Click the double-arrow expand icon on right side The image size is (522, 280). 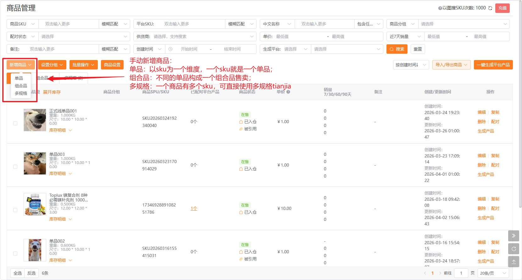click(514, 236)
